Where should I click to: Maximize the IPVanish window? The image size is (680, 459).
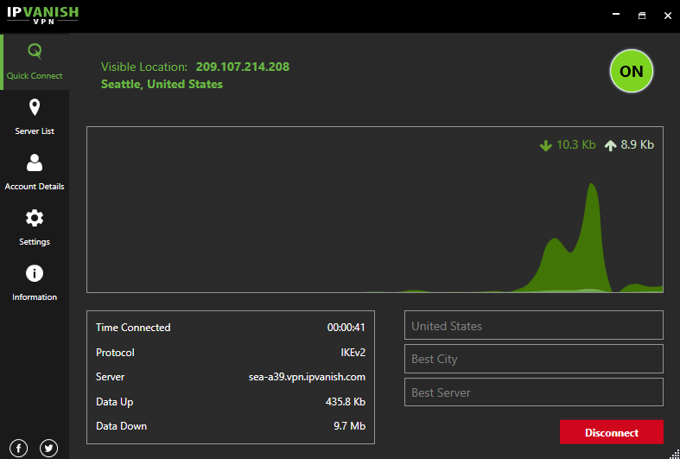pos(642,16)
